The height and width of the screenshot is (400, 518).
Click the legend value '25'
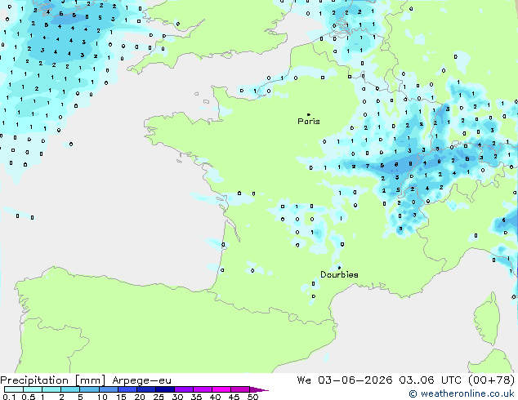point(159,397)
